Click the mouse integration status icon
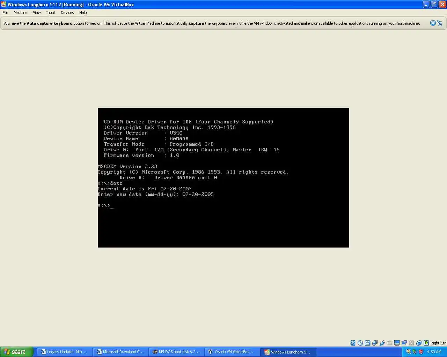 coord(419,343)
